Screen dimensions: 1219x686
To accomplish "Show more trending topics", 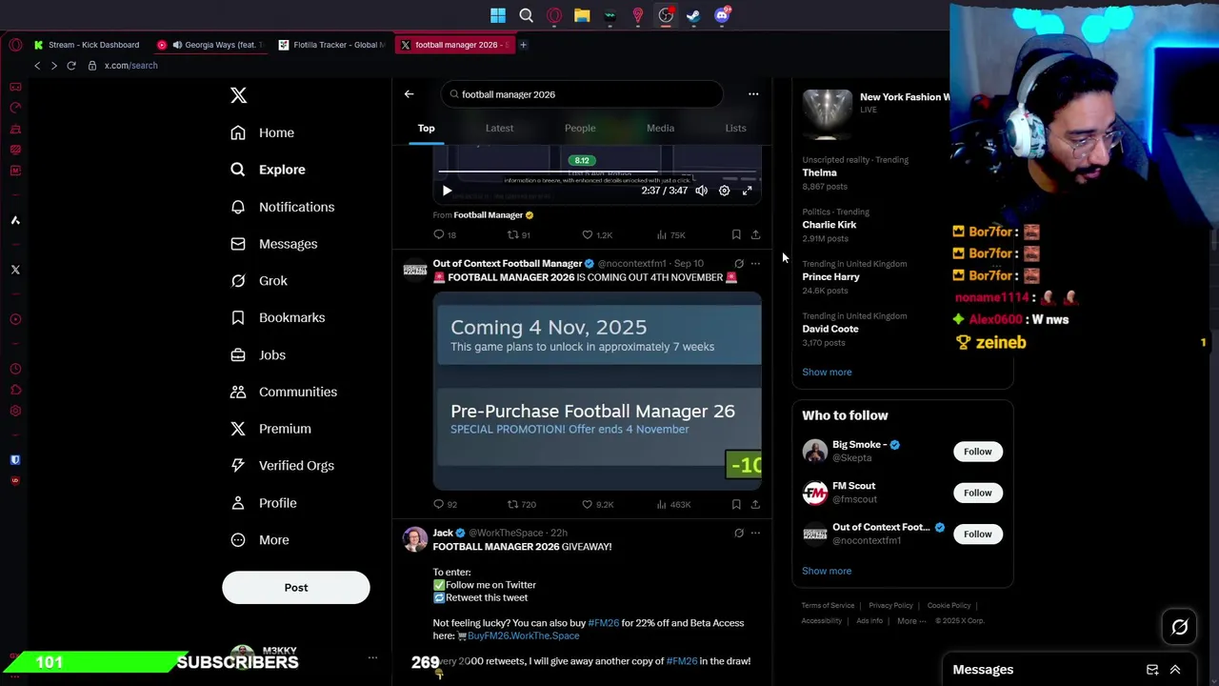I will pos(827,373).
